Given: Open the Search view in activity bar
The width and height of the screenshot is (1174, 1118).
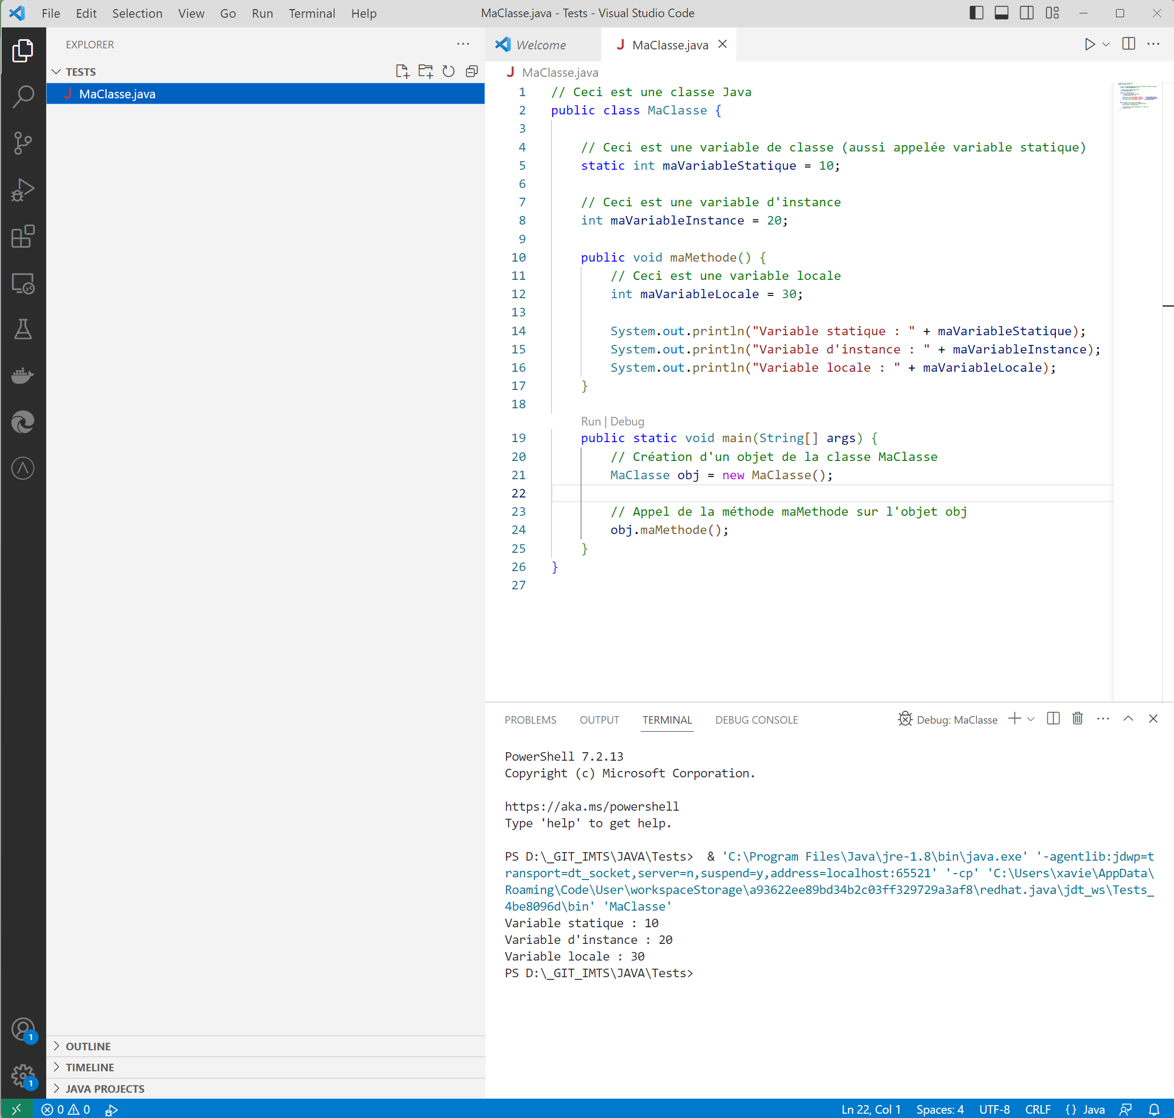Looking at the screenshot, I should point(23,96).
